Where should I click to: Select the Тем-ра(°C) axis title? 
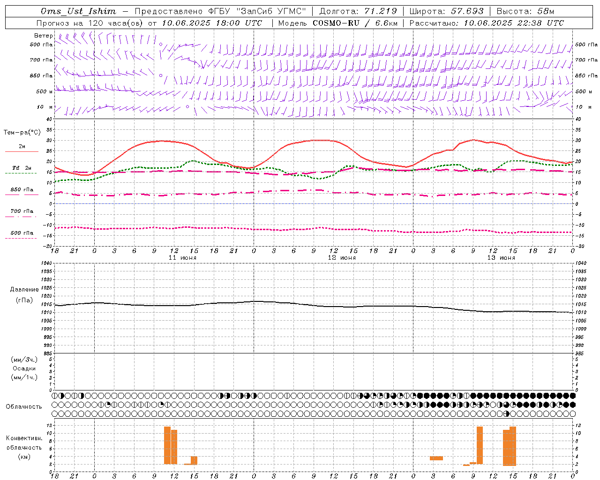(22, 133)
